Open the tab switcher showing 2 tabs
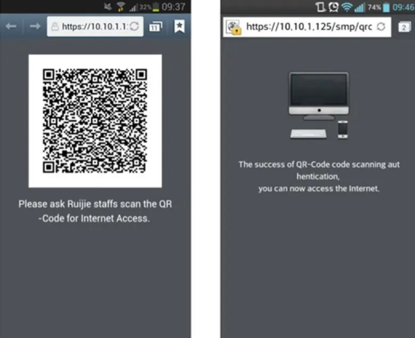The image size is (415, 338). [404, 27]
